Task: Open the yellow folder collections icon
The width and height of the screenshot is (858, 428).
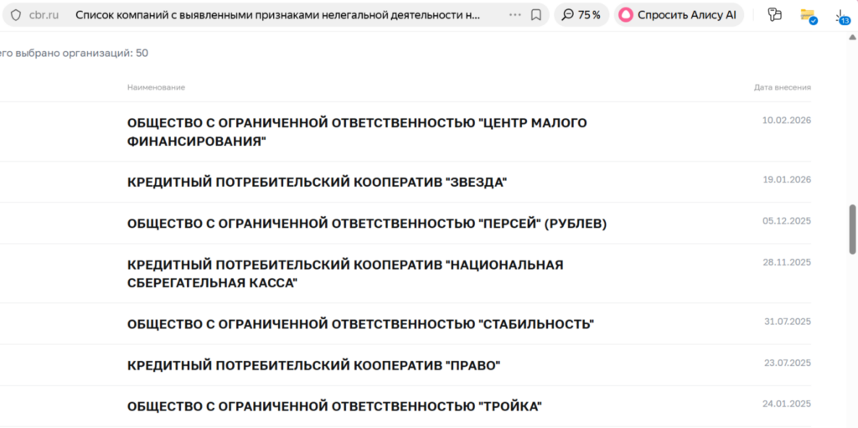Action: point(809,15)
